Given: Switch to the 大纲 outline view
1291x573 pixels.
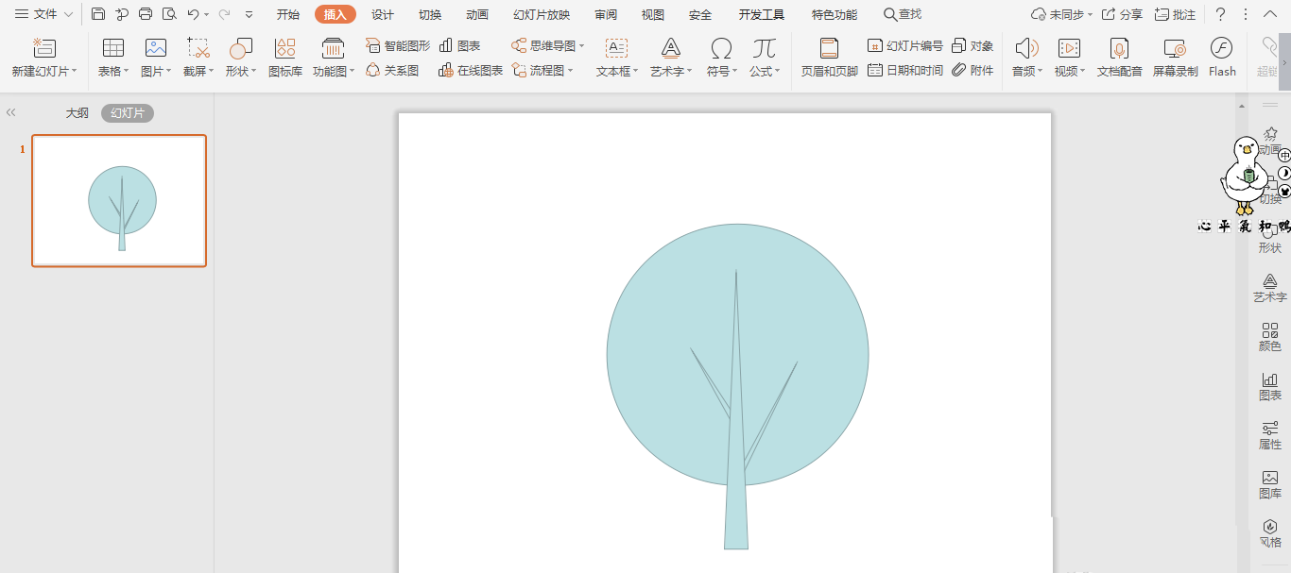Looking at the screenshot, I should click(x=77, y=113).
